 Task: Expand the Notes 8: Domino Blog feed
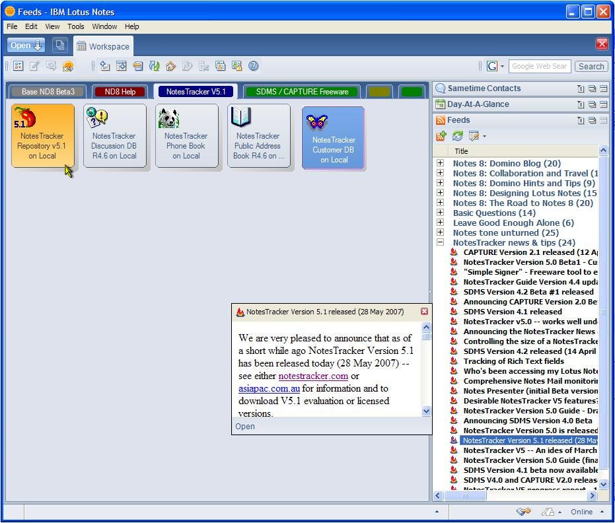[441, 162]
